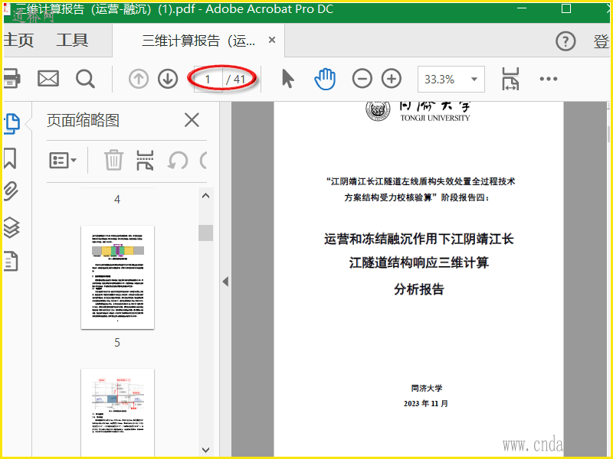Click the 页面缩略图 panel title
This screenshot has height=459, width=613.
84,120
